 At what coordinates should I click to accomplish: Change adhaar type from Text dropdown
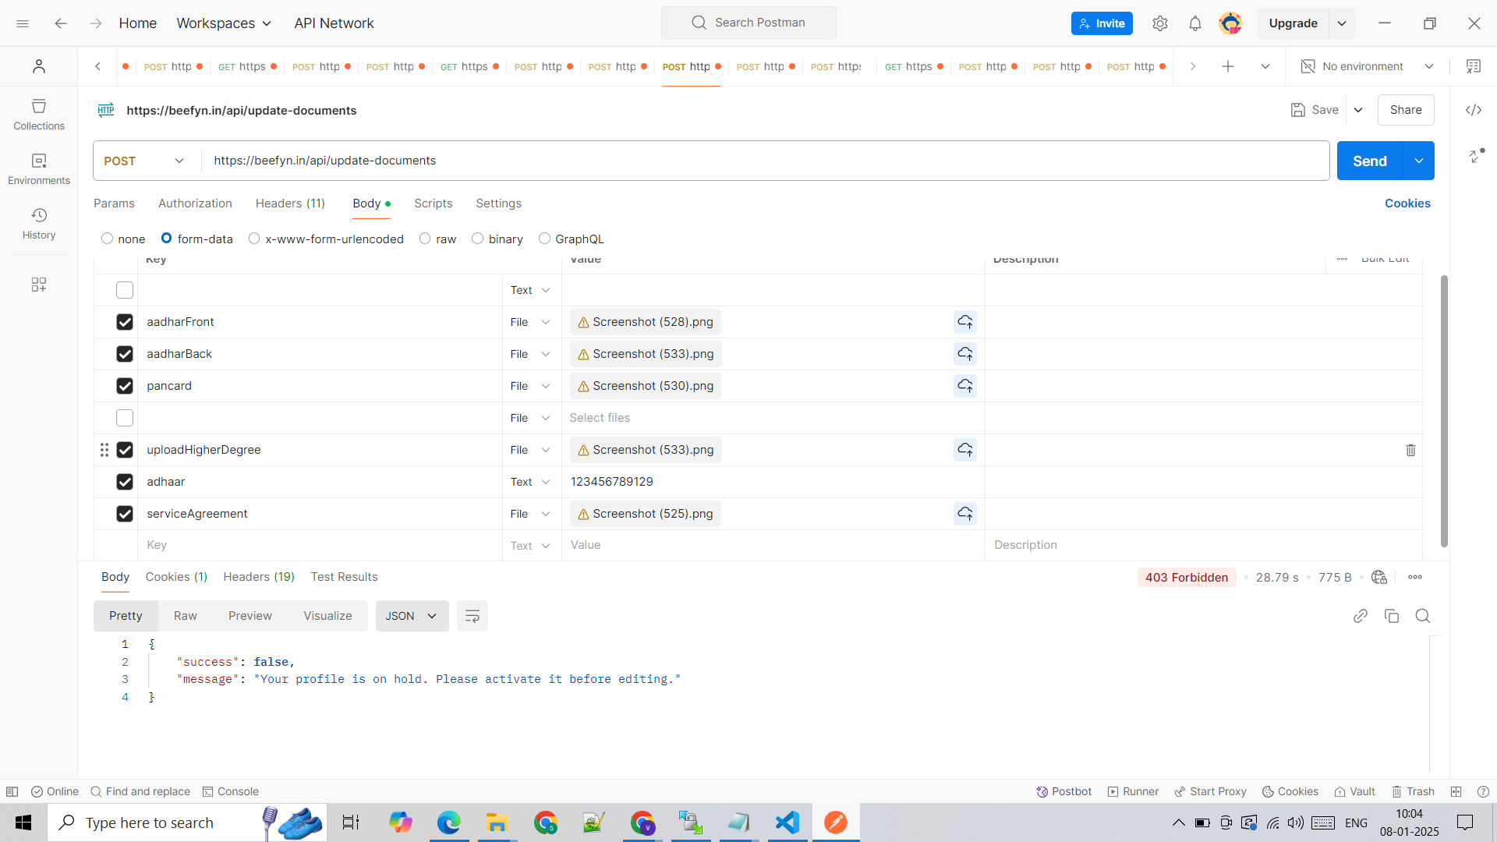[530, 482]
